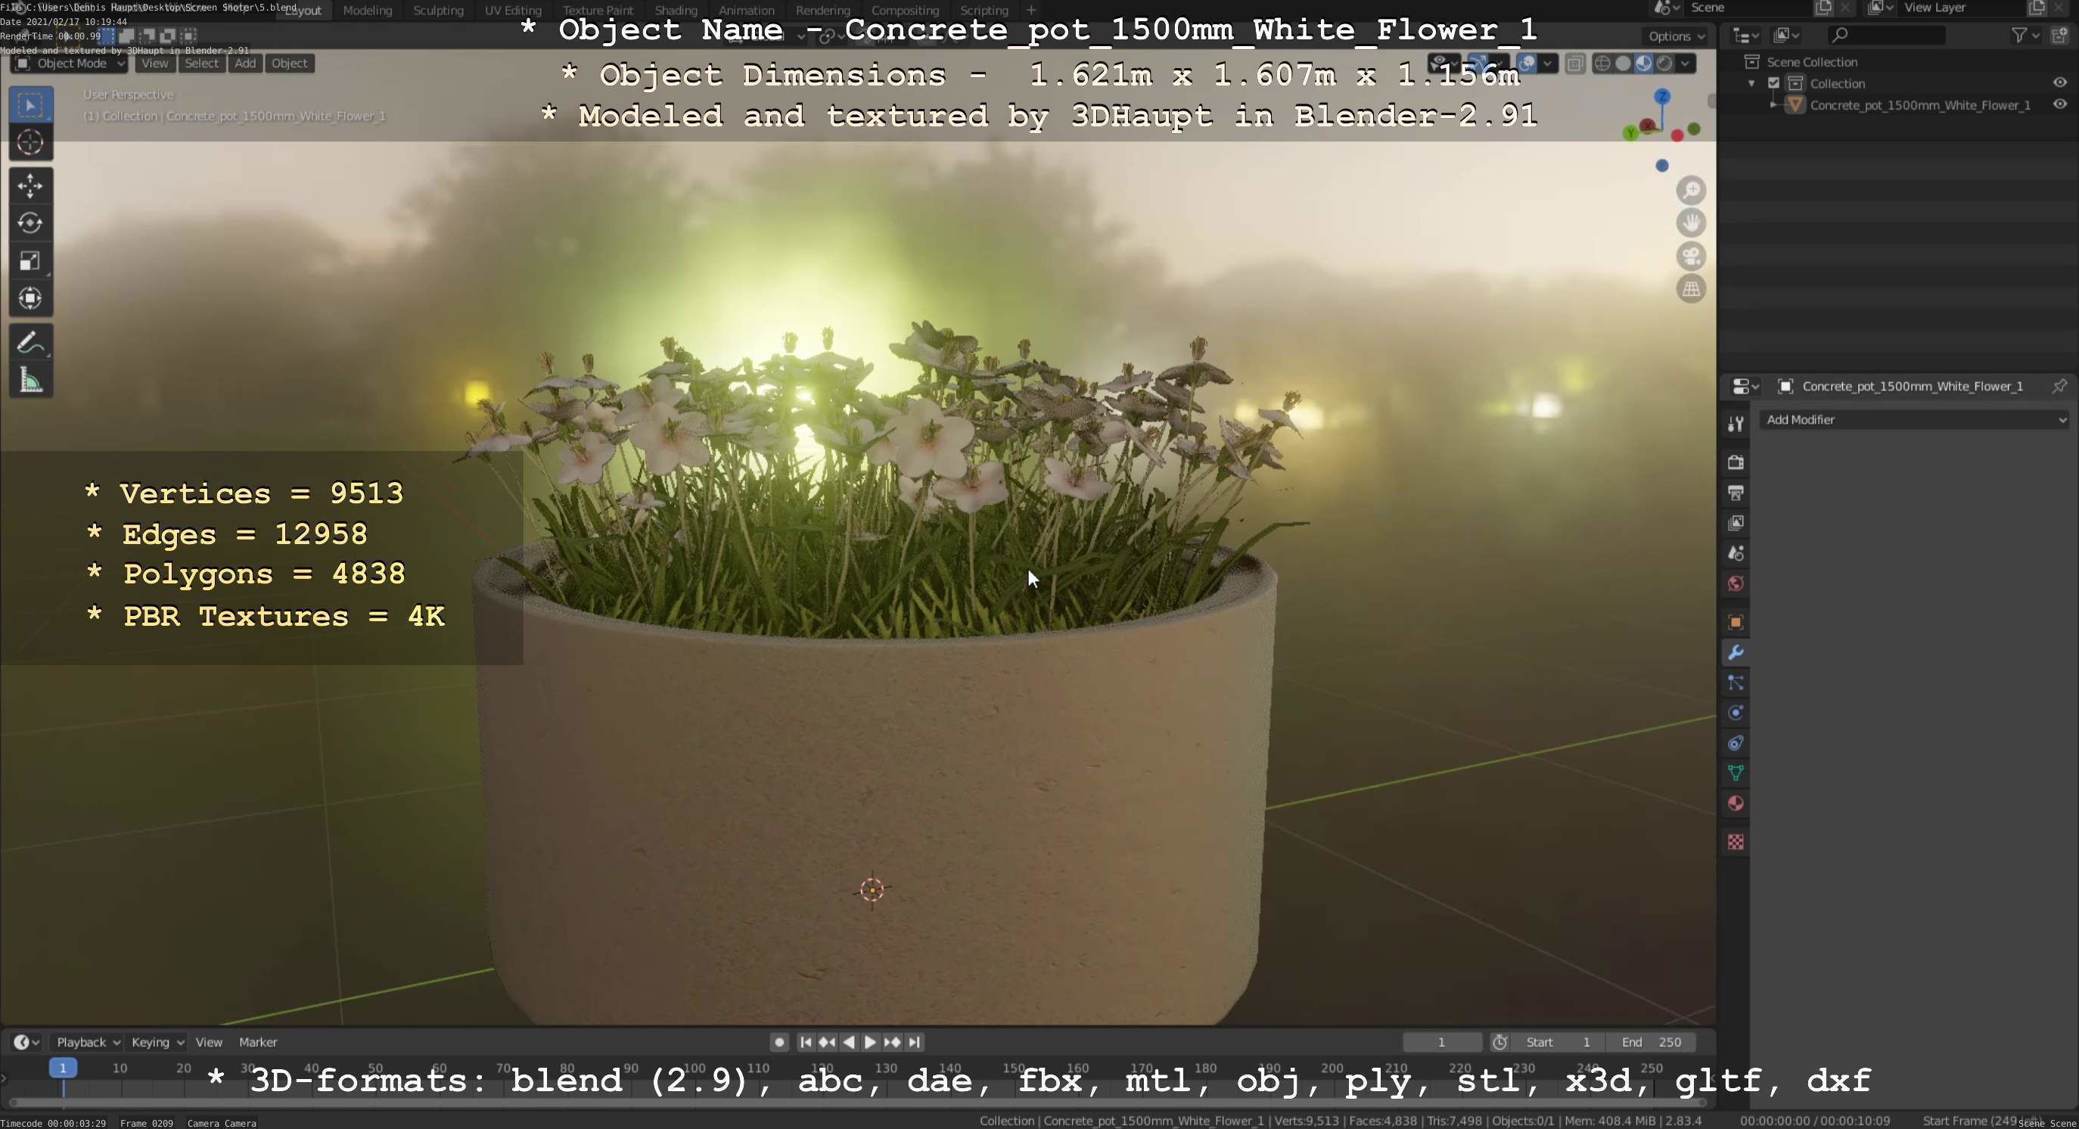Select the Measure ruler tool
The height and width of the screenshot is (1129, 2079).
point(31,379)
